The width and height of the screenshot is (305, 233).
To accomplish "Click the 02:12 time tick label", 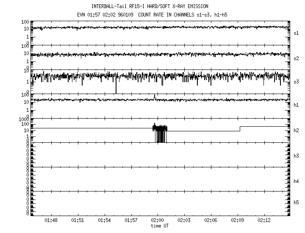I will pos(264,221).
